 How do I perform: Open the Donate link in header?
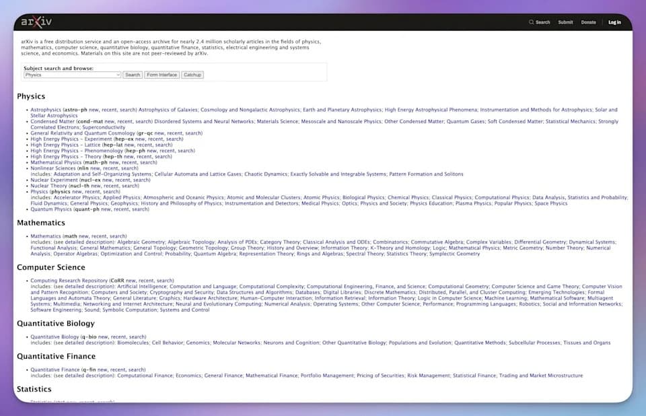point(588,22)
